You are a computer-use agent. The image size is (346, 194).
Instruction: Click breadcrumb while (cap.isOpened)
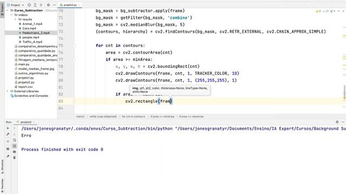tap(103, 116)
